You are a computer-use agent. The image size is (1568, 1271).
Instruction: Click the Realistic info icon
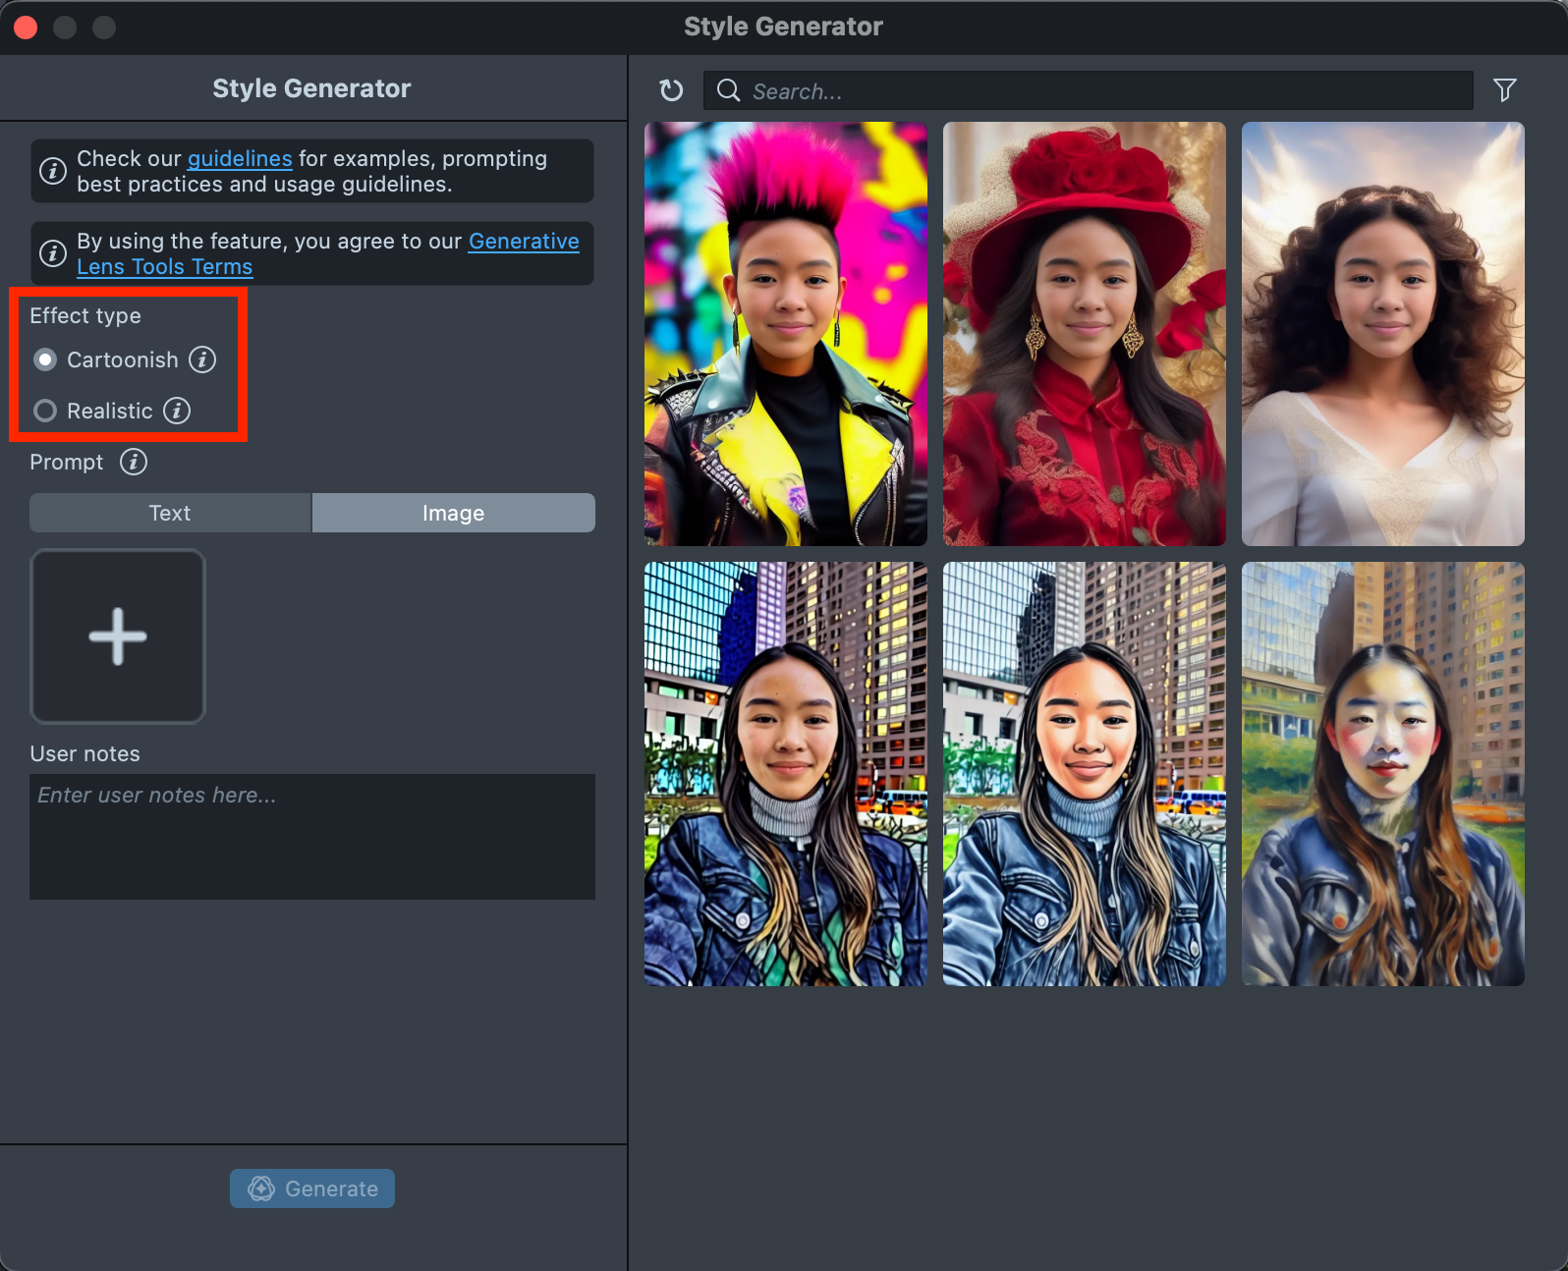point(177,411)
